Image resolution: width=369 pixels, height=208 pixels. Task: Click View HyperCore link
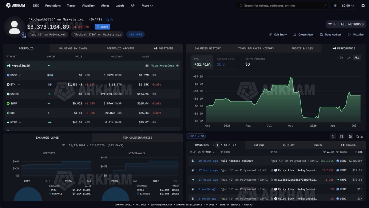point(165,66)
